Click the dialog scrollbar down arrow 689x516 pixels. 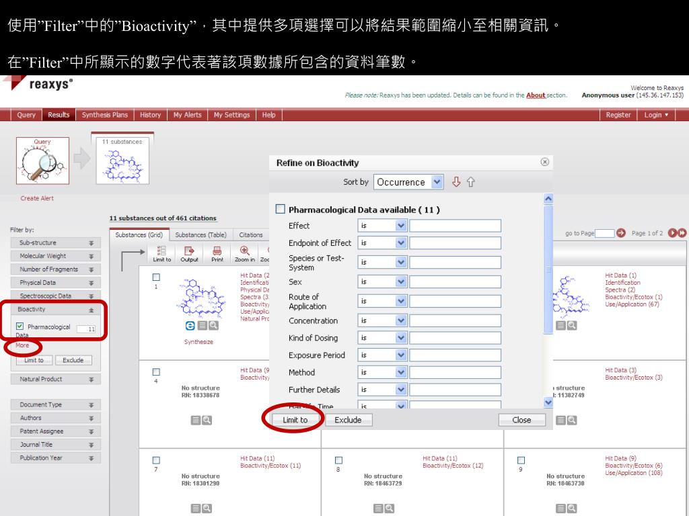[548, 402]
